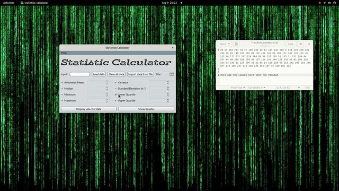This screenshot has height=191, width=339.
Task: Open the Open dropdown in text editor
Action: pyautogui.click(x=225, y=44)
